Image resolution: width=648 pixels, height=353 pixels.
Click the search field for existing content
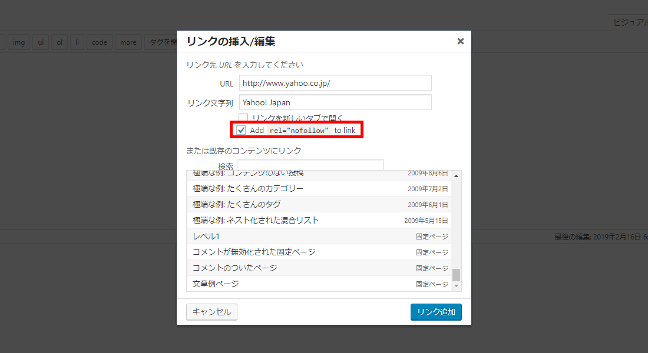[310, 166]
